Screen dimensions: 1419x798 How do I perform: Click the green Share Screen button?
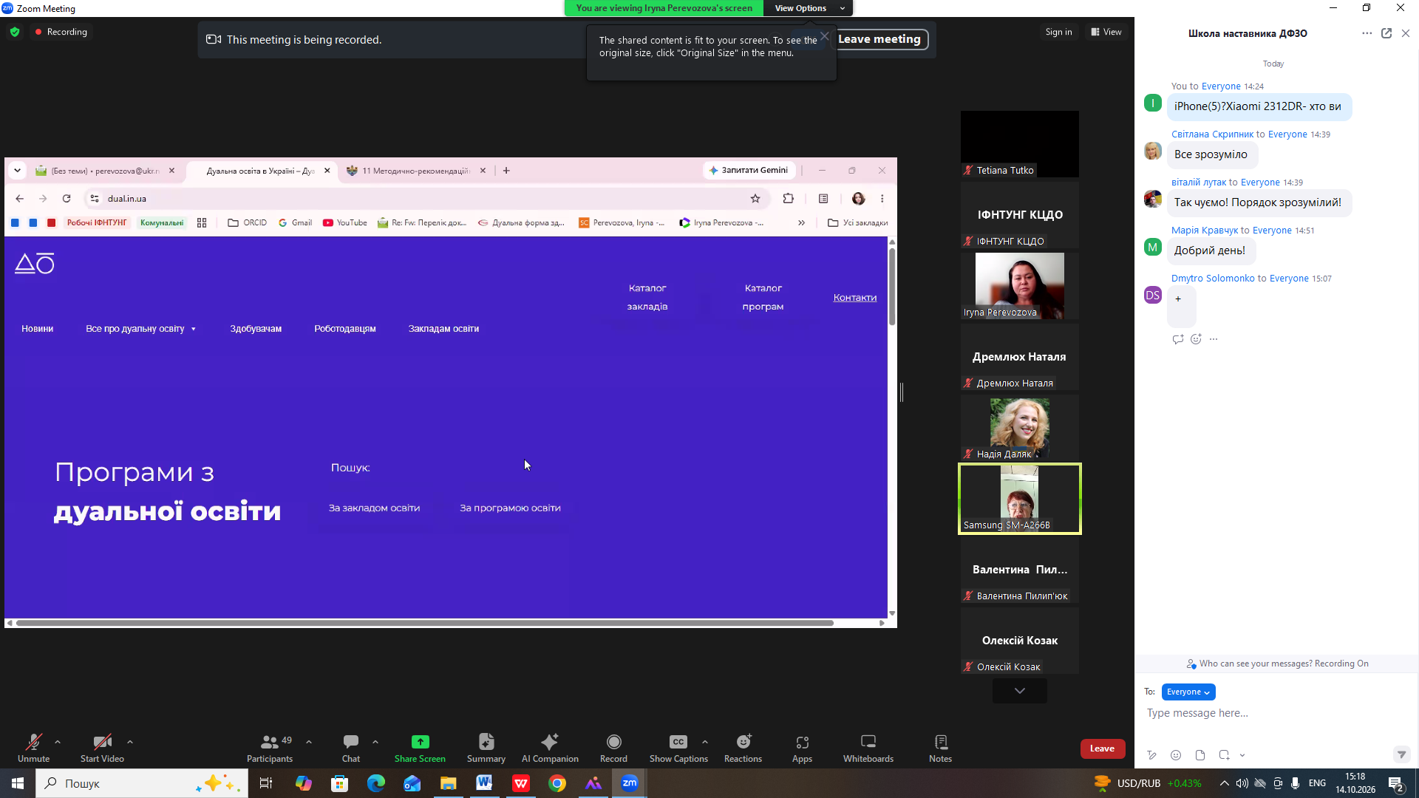(x=420, y=747)
